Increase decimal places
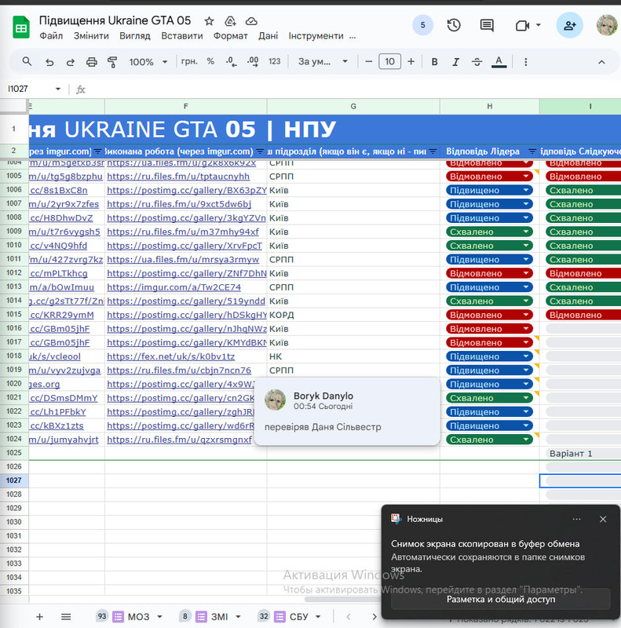The image size is (621, 628). pos(253,62)
